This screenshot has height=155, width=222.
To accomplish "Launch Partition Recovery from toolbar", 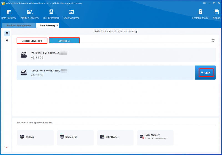I will 30,14.
